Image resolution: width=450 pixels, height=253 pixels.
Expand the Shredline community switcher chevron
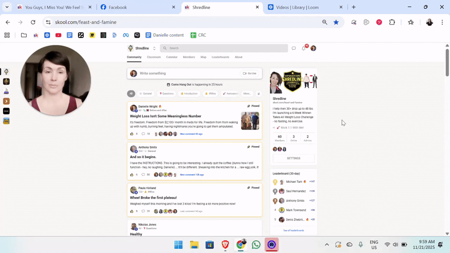[154, 48]
